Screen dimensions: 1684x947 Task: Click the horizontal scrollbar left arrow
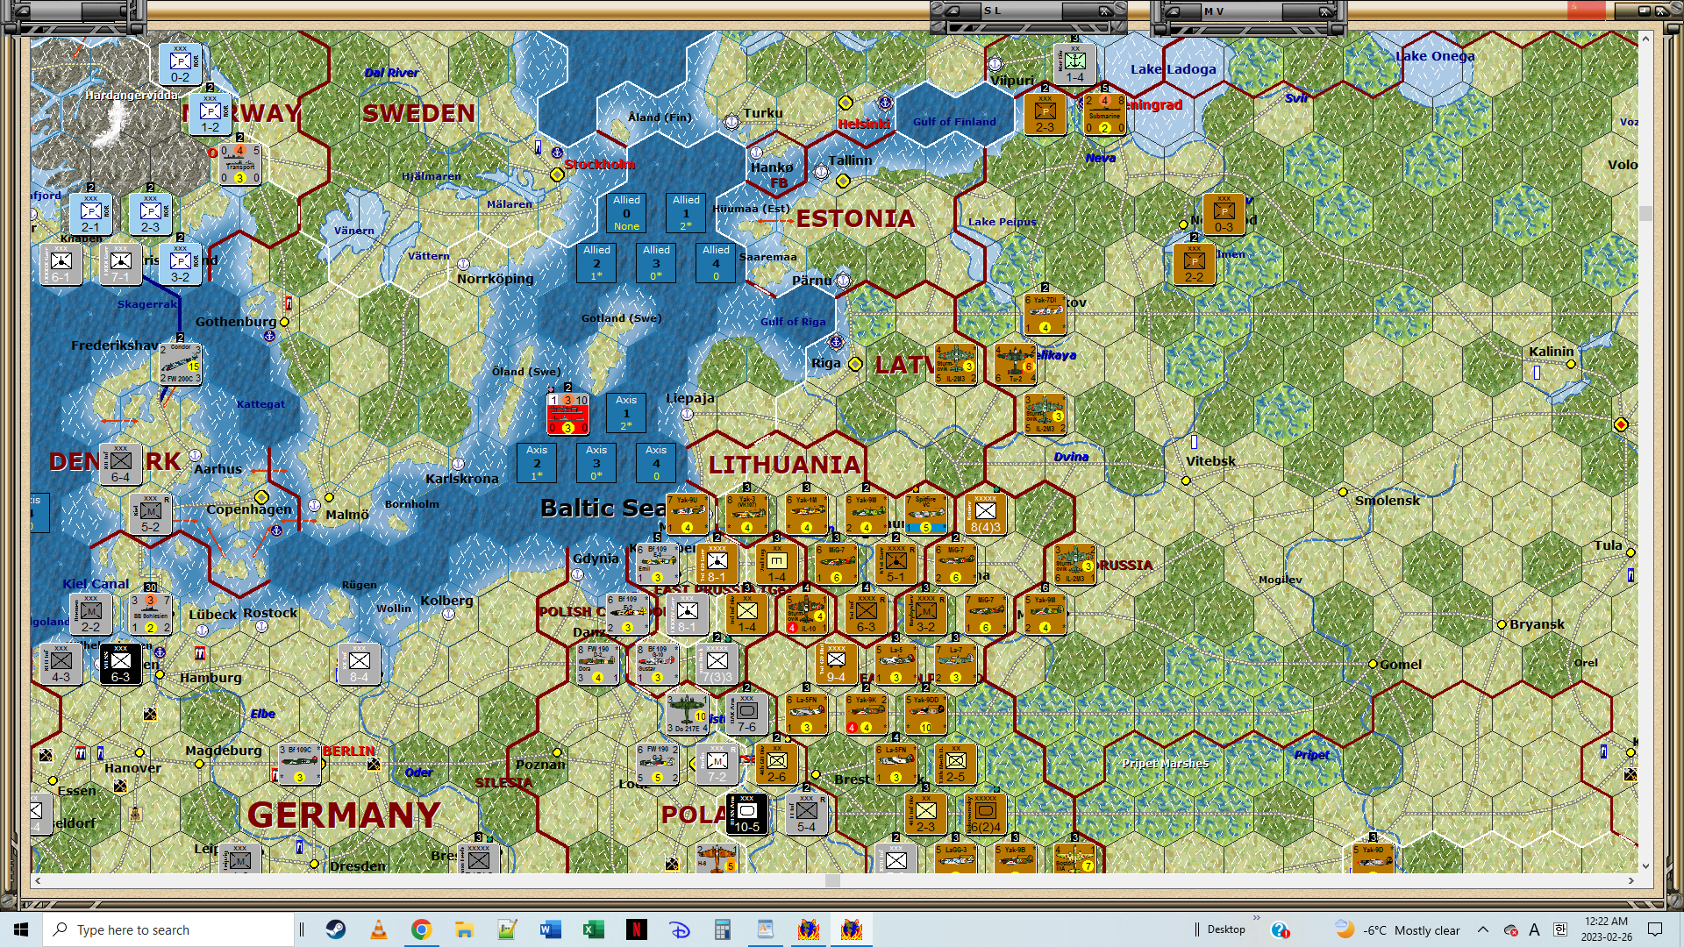[37, 880]
